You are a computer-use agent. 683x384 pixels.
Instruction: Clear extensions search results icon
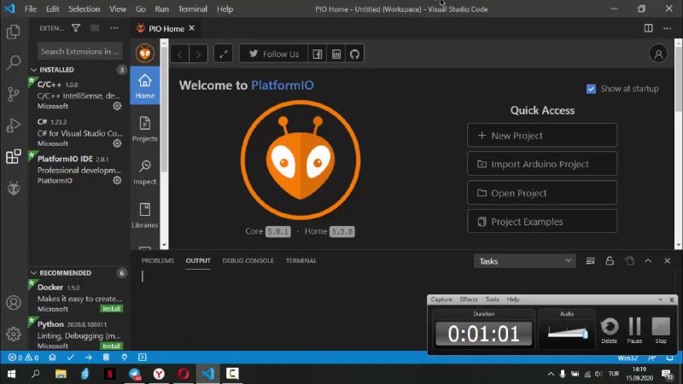(95, 28)
